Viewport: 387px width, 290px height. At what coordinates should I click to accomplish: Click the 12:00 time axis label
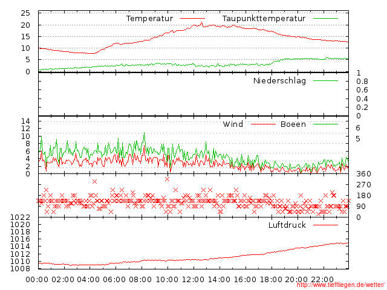193,280
